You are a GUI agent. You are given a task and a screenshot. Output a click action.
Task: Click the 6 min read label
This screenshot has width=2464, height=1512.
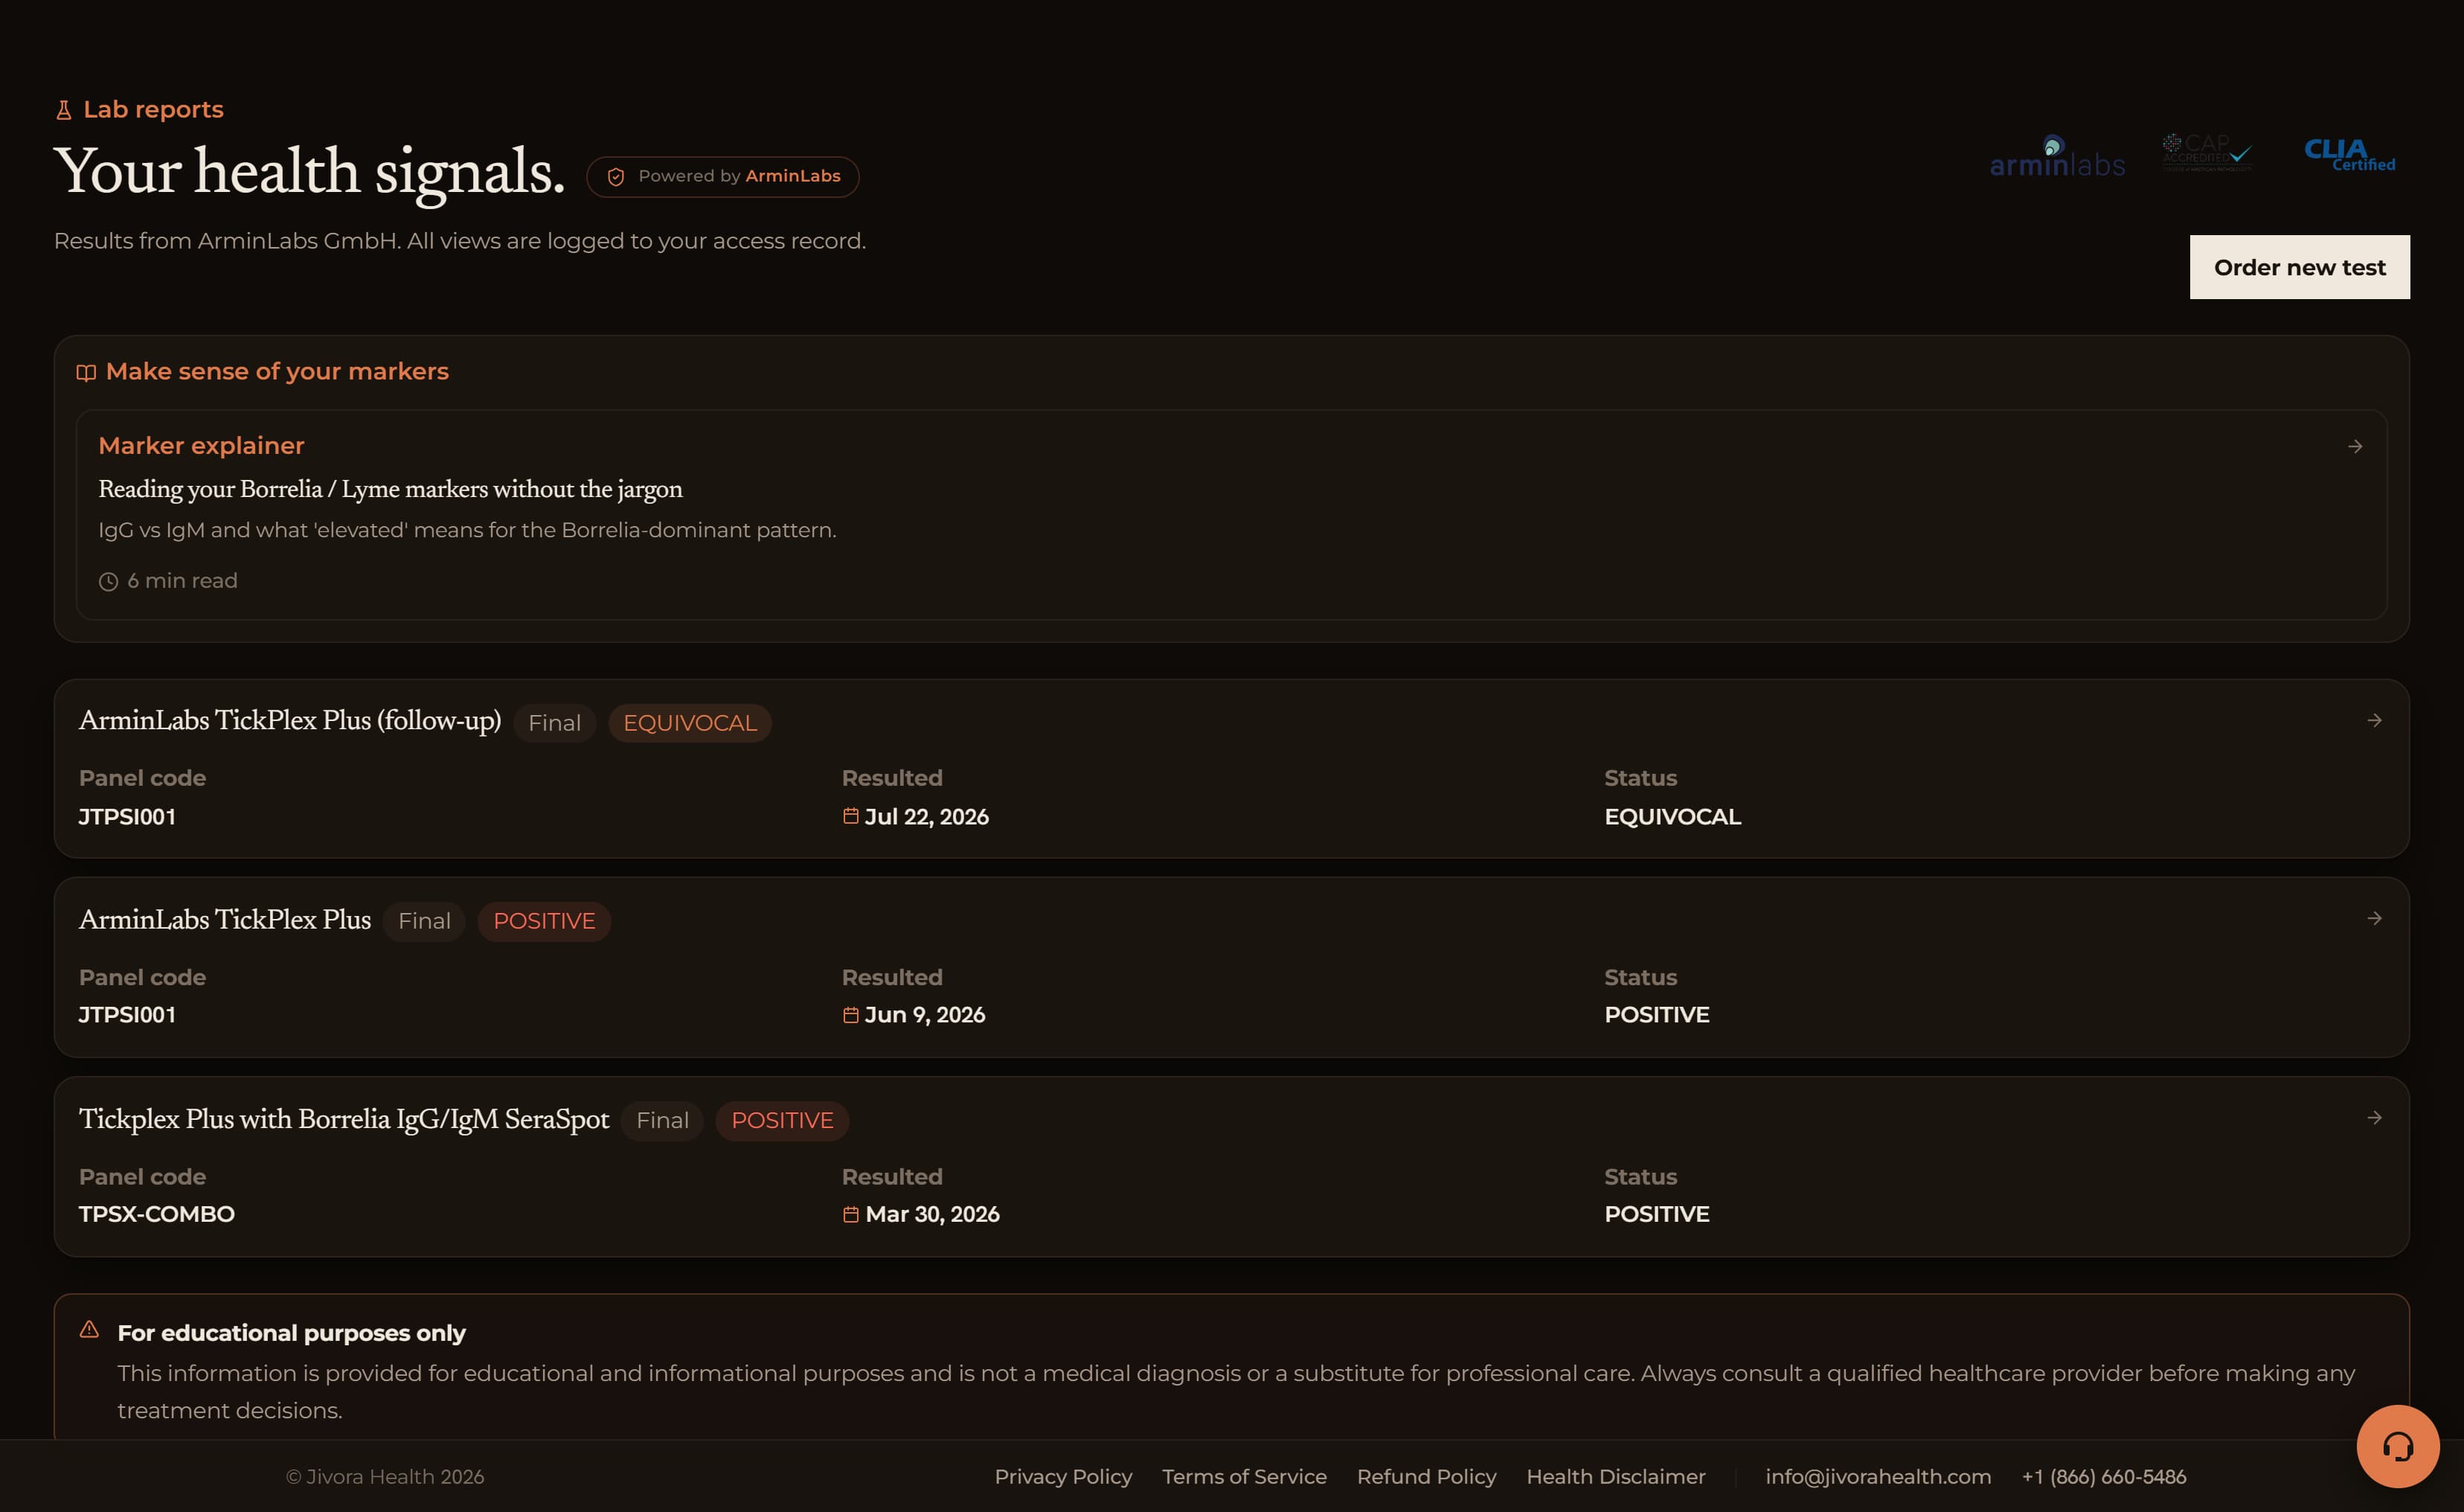pos(182,581)
